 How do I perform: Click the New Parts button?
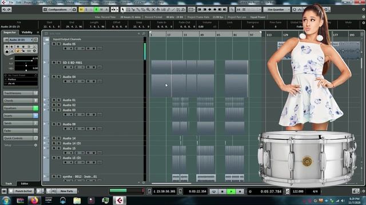tap(67, 191)
